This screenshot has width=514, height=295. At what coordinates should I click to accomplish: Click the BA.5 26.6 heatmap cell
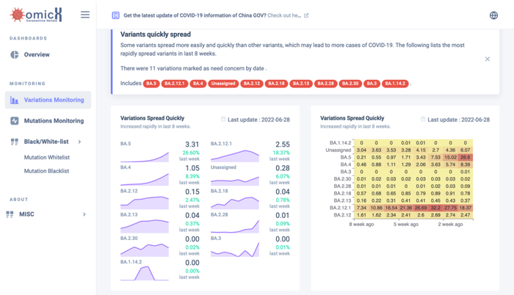(x=466, y=157)
